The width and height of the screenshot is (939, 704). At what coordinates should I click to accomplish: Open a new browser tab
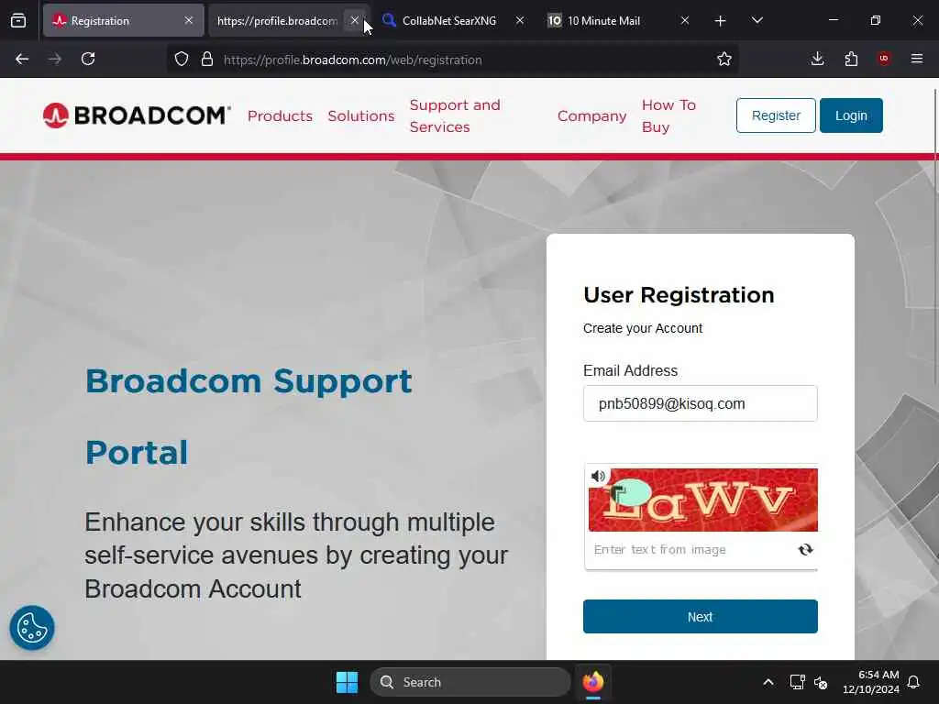(x=721, y=21)
